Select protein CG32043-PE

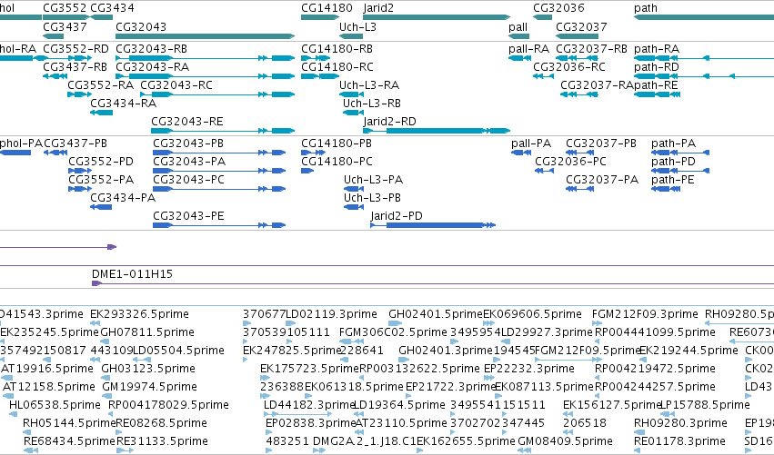(x=188, y=216)
